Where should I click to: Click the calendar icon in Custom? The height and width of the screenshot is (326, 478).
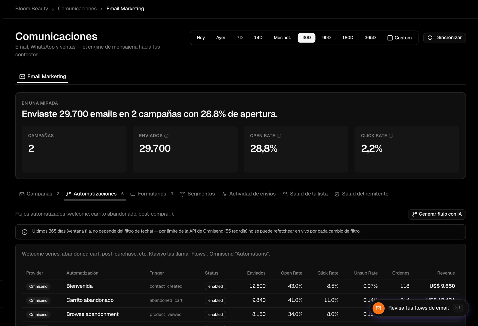[390, 38]
